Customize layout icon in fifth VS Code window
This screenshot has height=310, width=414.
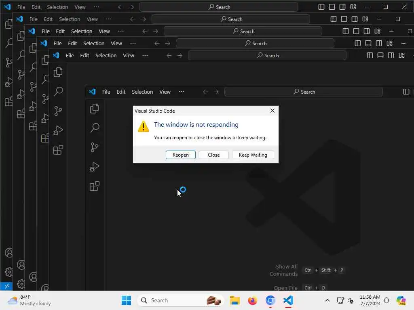(365, 19)
